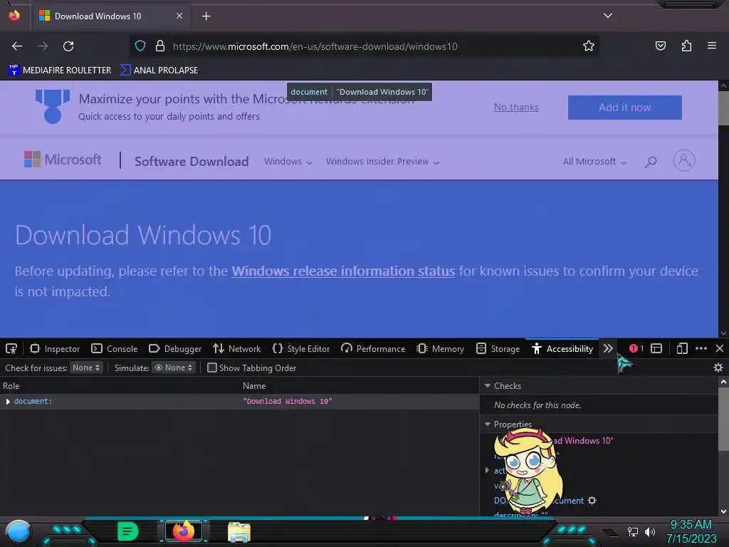
Task: Bookmark this page with the star icon
Action: tap(589, 46)
